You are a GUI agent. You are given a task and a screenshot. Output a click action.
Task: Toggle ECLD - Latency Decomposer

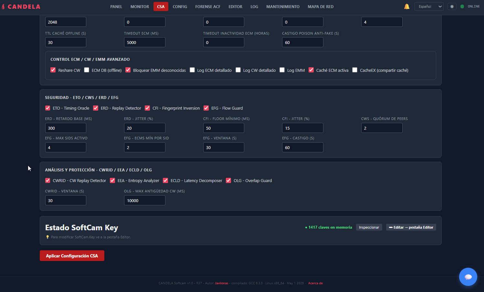pyautogui.click(x=165, y=180)
